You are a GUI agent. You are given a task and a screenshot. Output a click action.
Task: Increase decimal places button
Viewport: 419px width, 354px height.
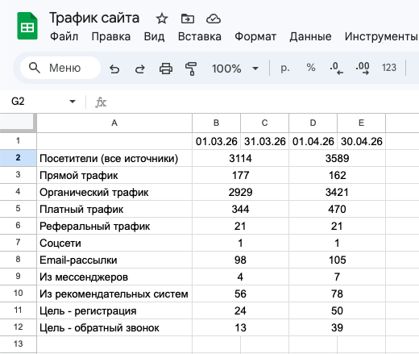[x=363, y=69]
